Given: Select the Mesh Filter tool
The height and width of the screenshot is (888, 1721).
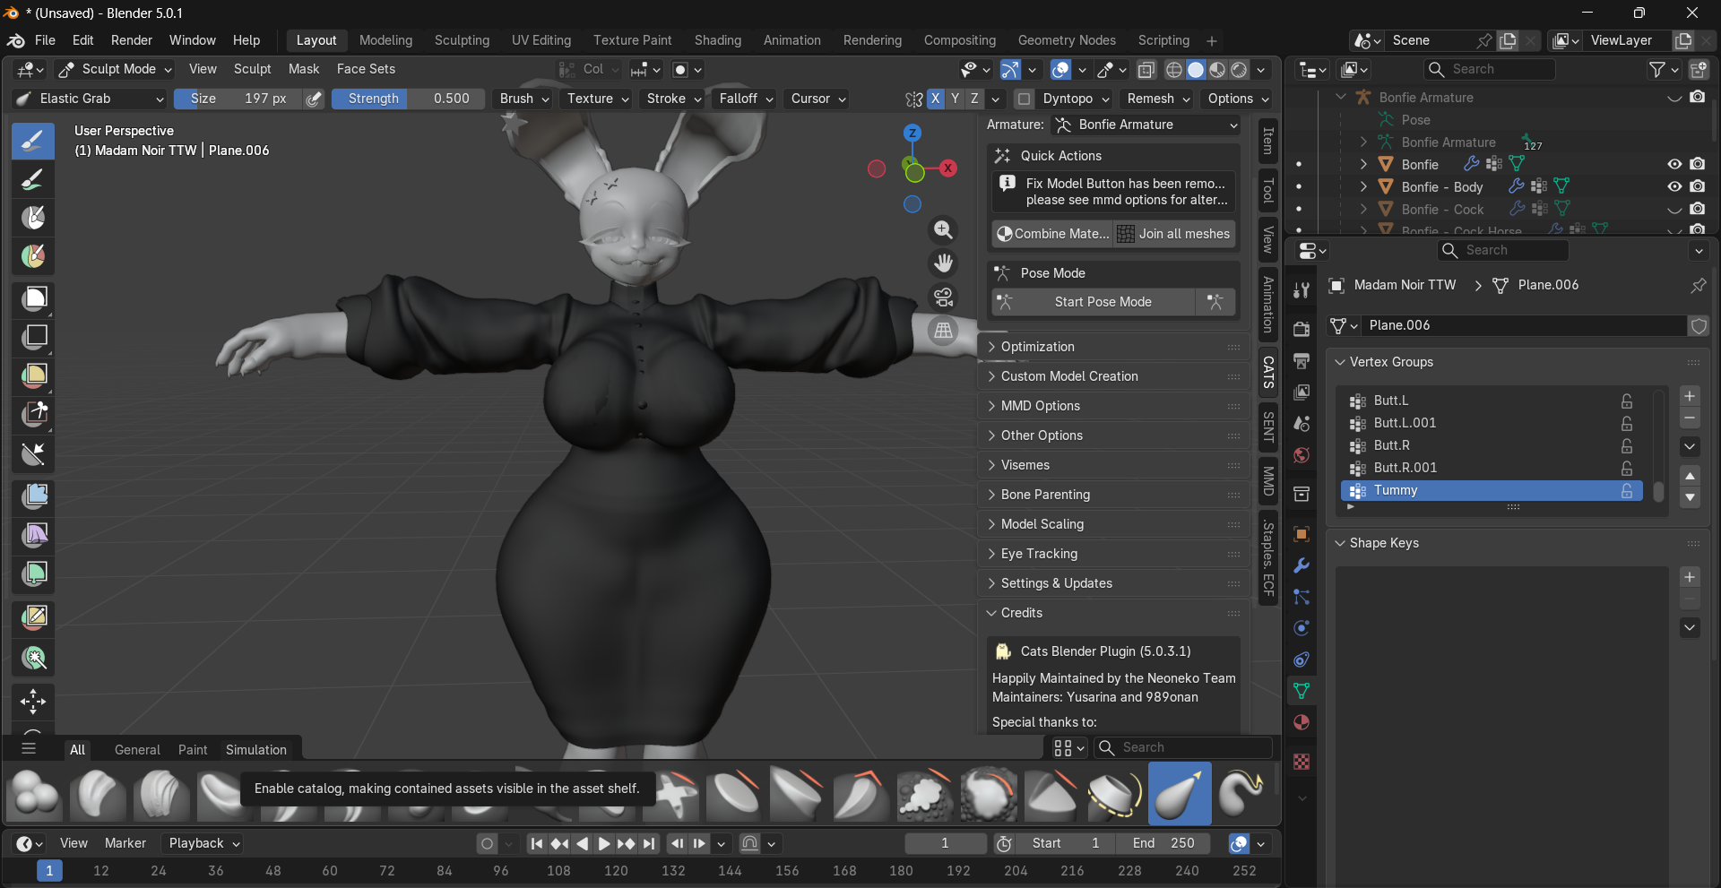Looking at the screenshot, I should click(x=33, y=496).
